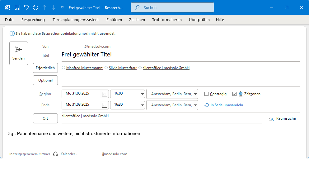
Task: Click the info icon next to unsent notice
Action: 12,33
